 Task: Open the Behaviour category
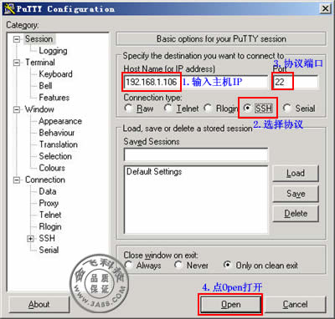point(57,133)
